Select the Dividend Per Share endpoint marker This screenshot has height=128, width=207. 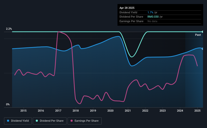[x=203, y=32]
